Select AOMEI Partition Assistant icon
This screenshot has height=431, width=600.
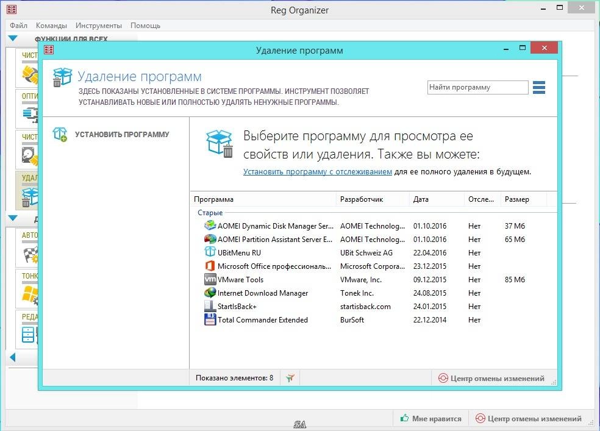click(x=210, y=239)
